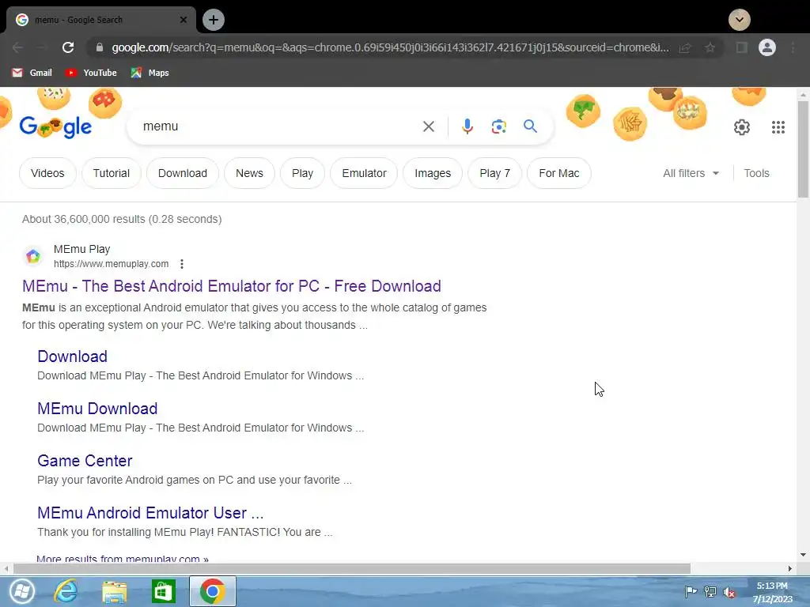This screenshot has width=810, height=607.
Task: Click the MEmu Play site favicon
Action: [33, 256]
